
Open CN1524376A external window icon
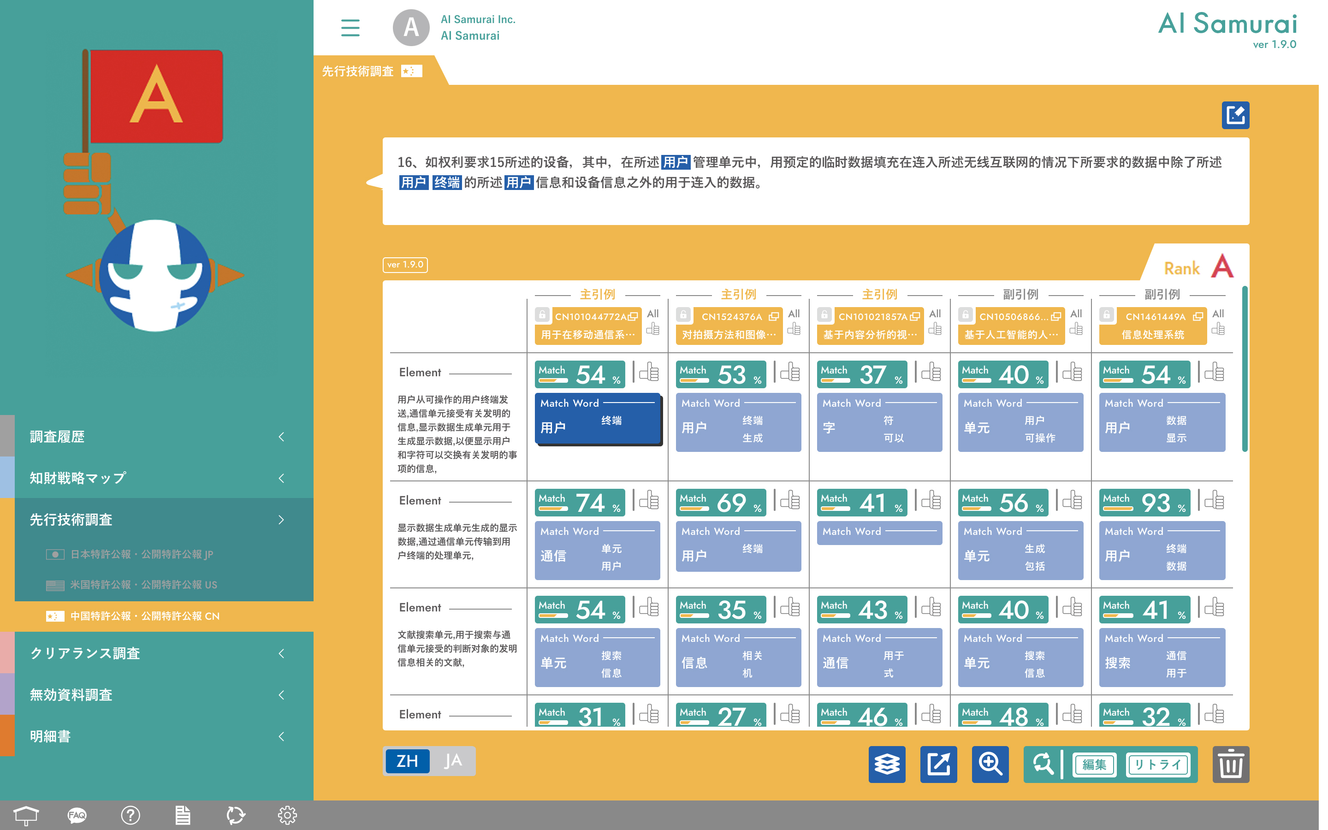(x=774, y=317)
